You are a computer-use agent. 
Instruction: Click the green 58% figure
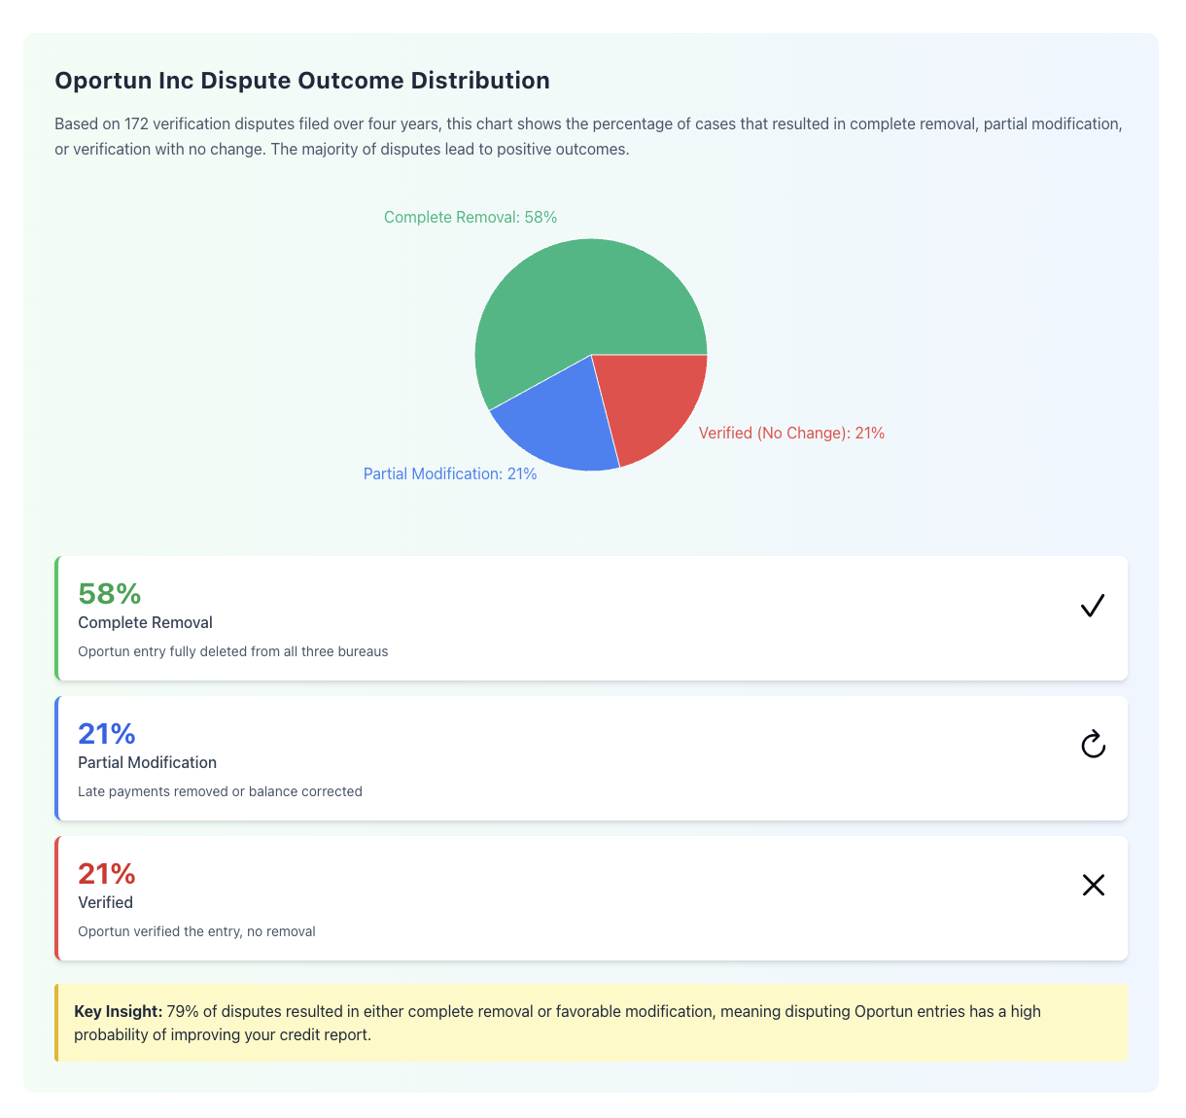[x=110, y=593]
